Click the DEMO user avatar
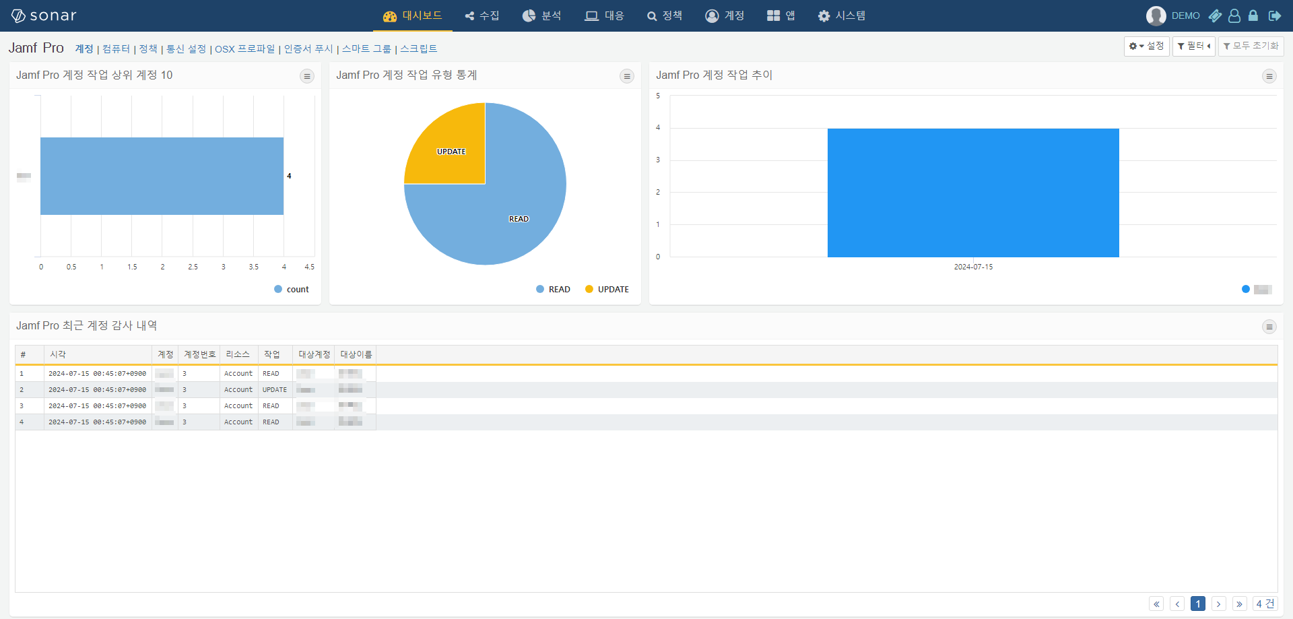The width and height of the screenshot is (1293, 619). (x=1156, y=15)
